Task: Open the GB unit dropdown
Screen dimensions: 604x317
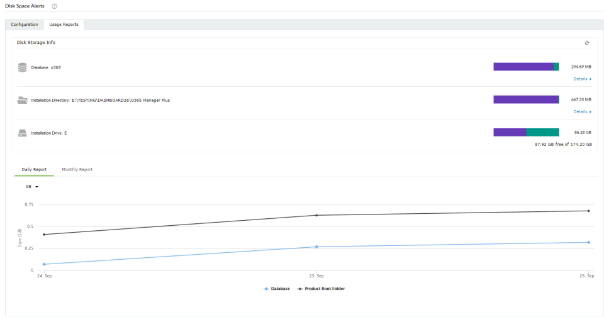Action: (x=31, y=187)
